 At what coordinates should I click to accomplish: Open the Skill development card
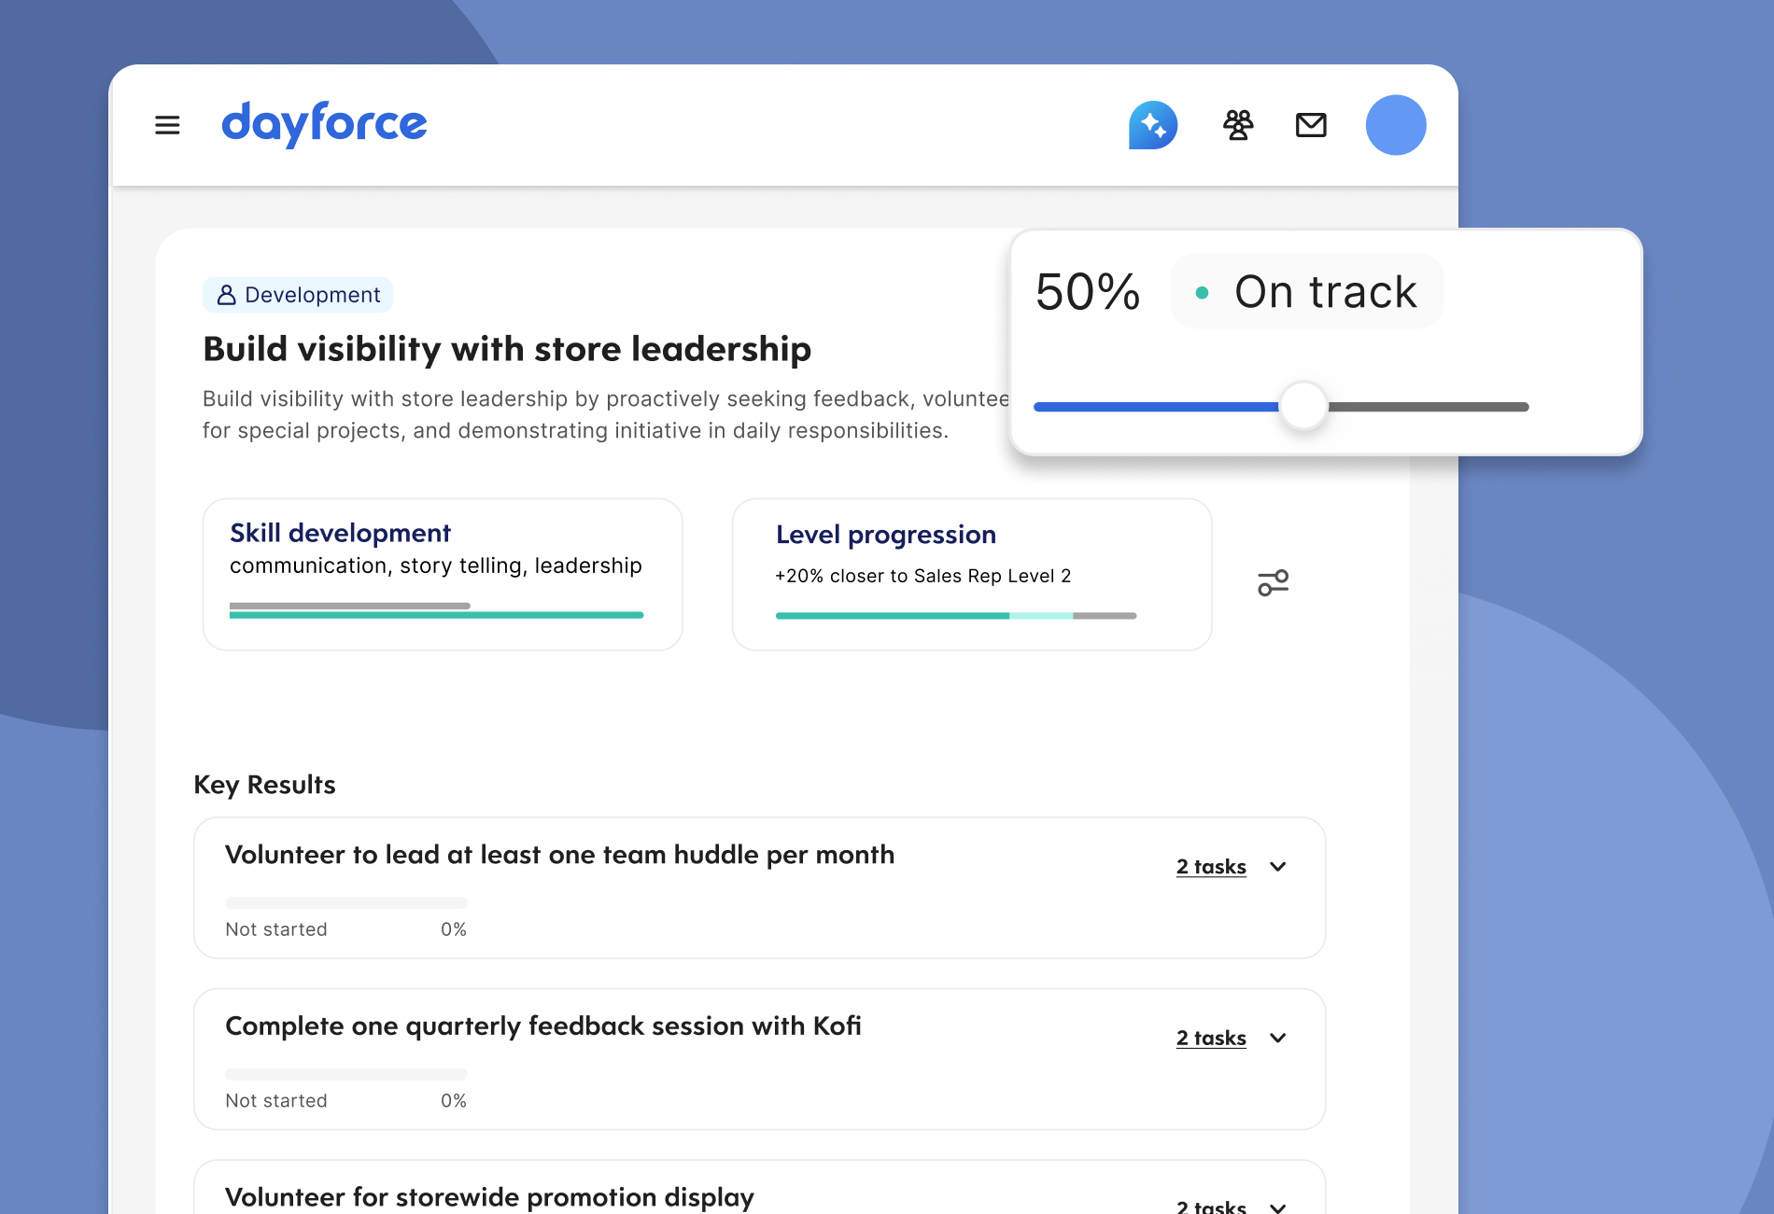[x=443, y=574]
